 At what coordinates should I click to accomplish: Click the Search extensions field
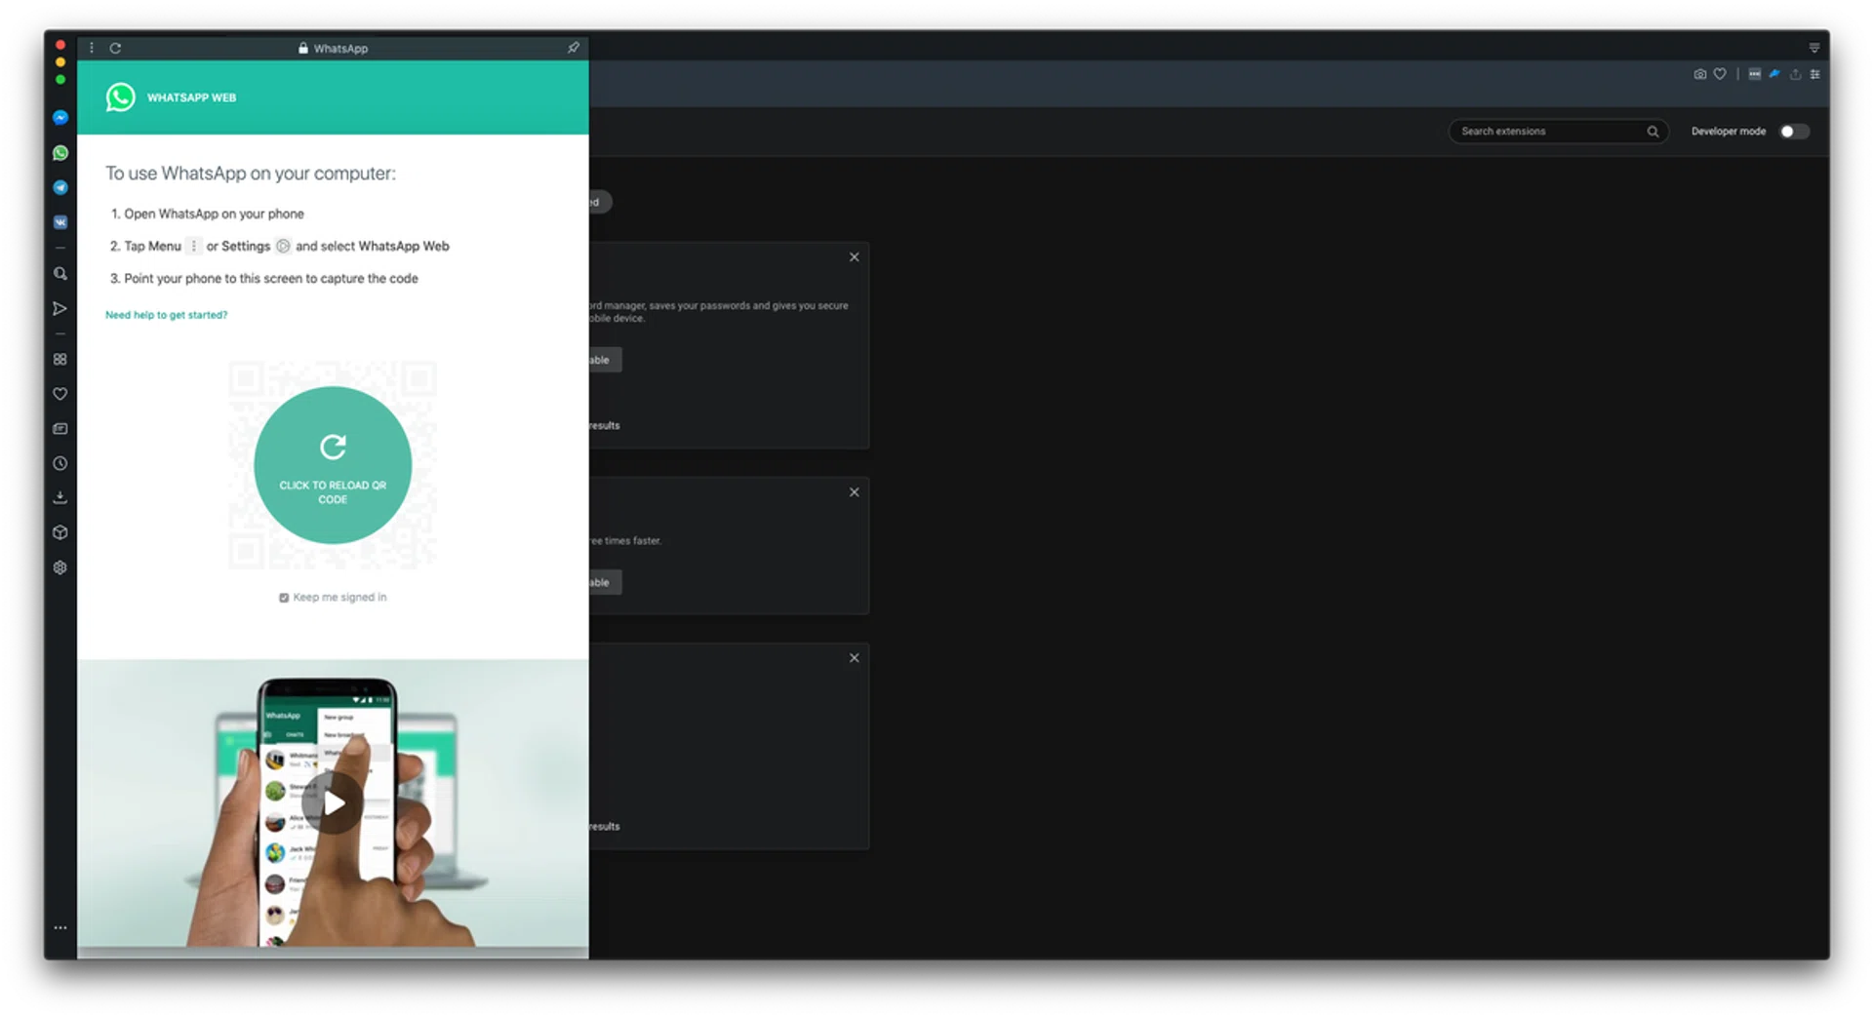click(1549, 132)
